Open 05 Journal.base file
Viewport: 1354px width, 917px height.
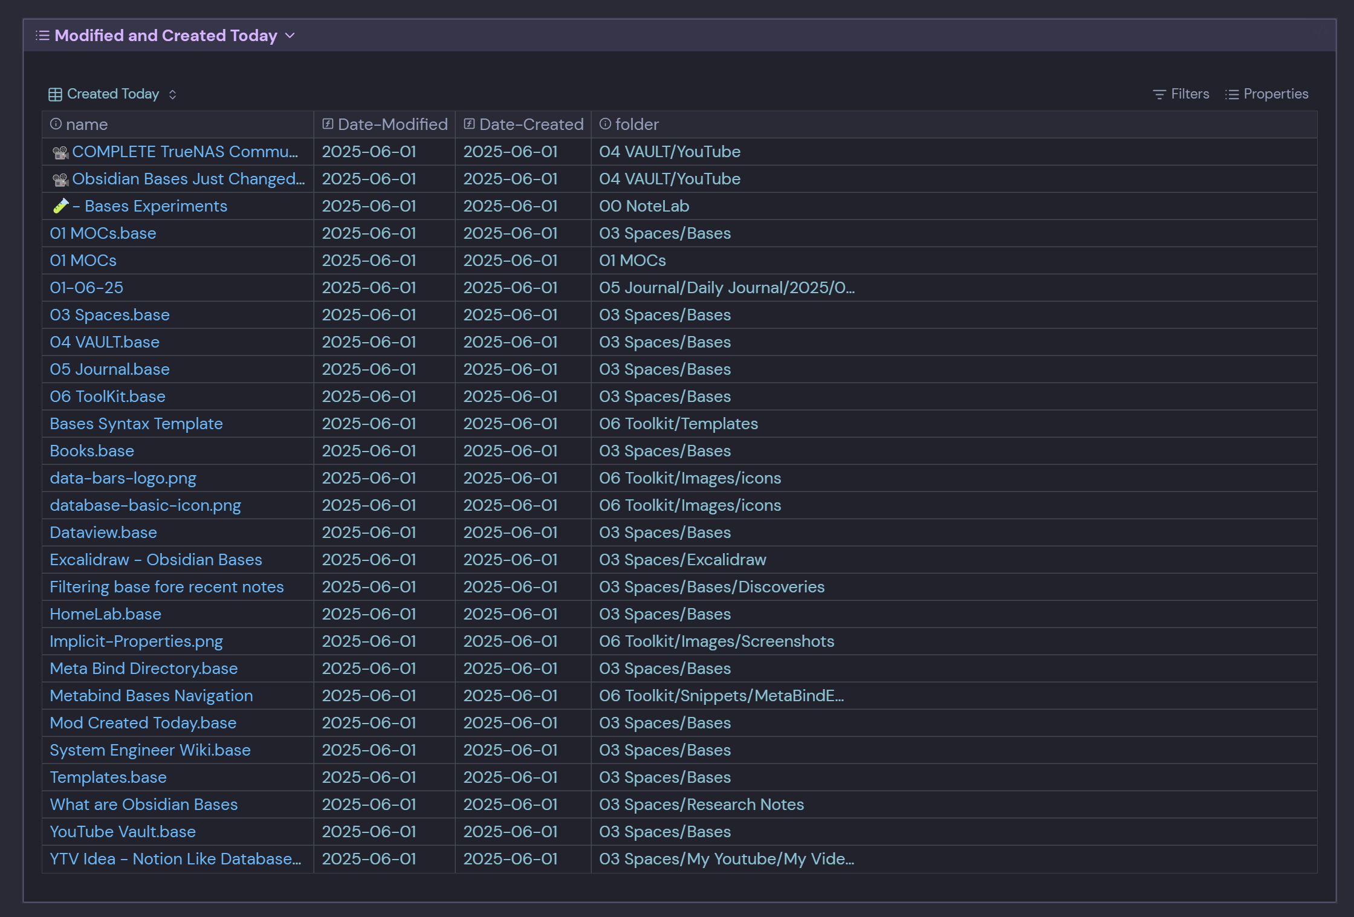(x=109, y=369)
